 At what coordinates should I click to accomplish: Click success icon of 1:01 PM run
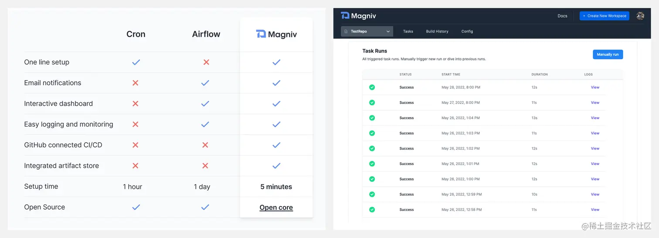coord(372,164)
